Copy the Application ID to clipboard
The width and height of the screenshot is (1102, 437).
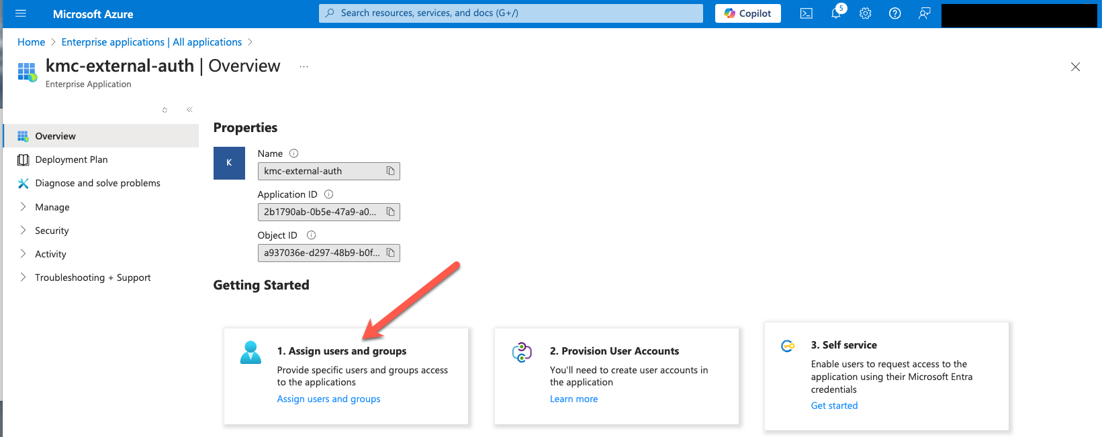point(390,212)
